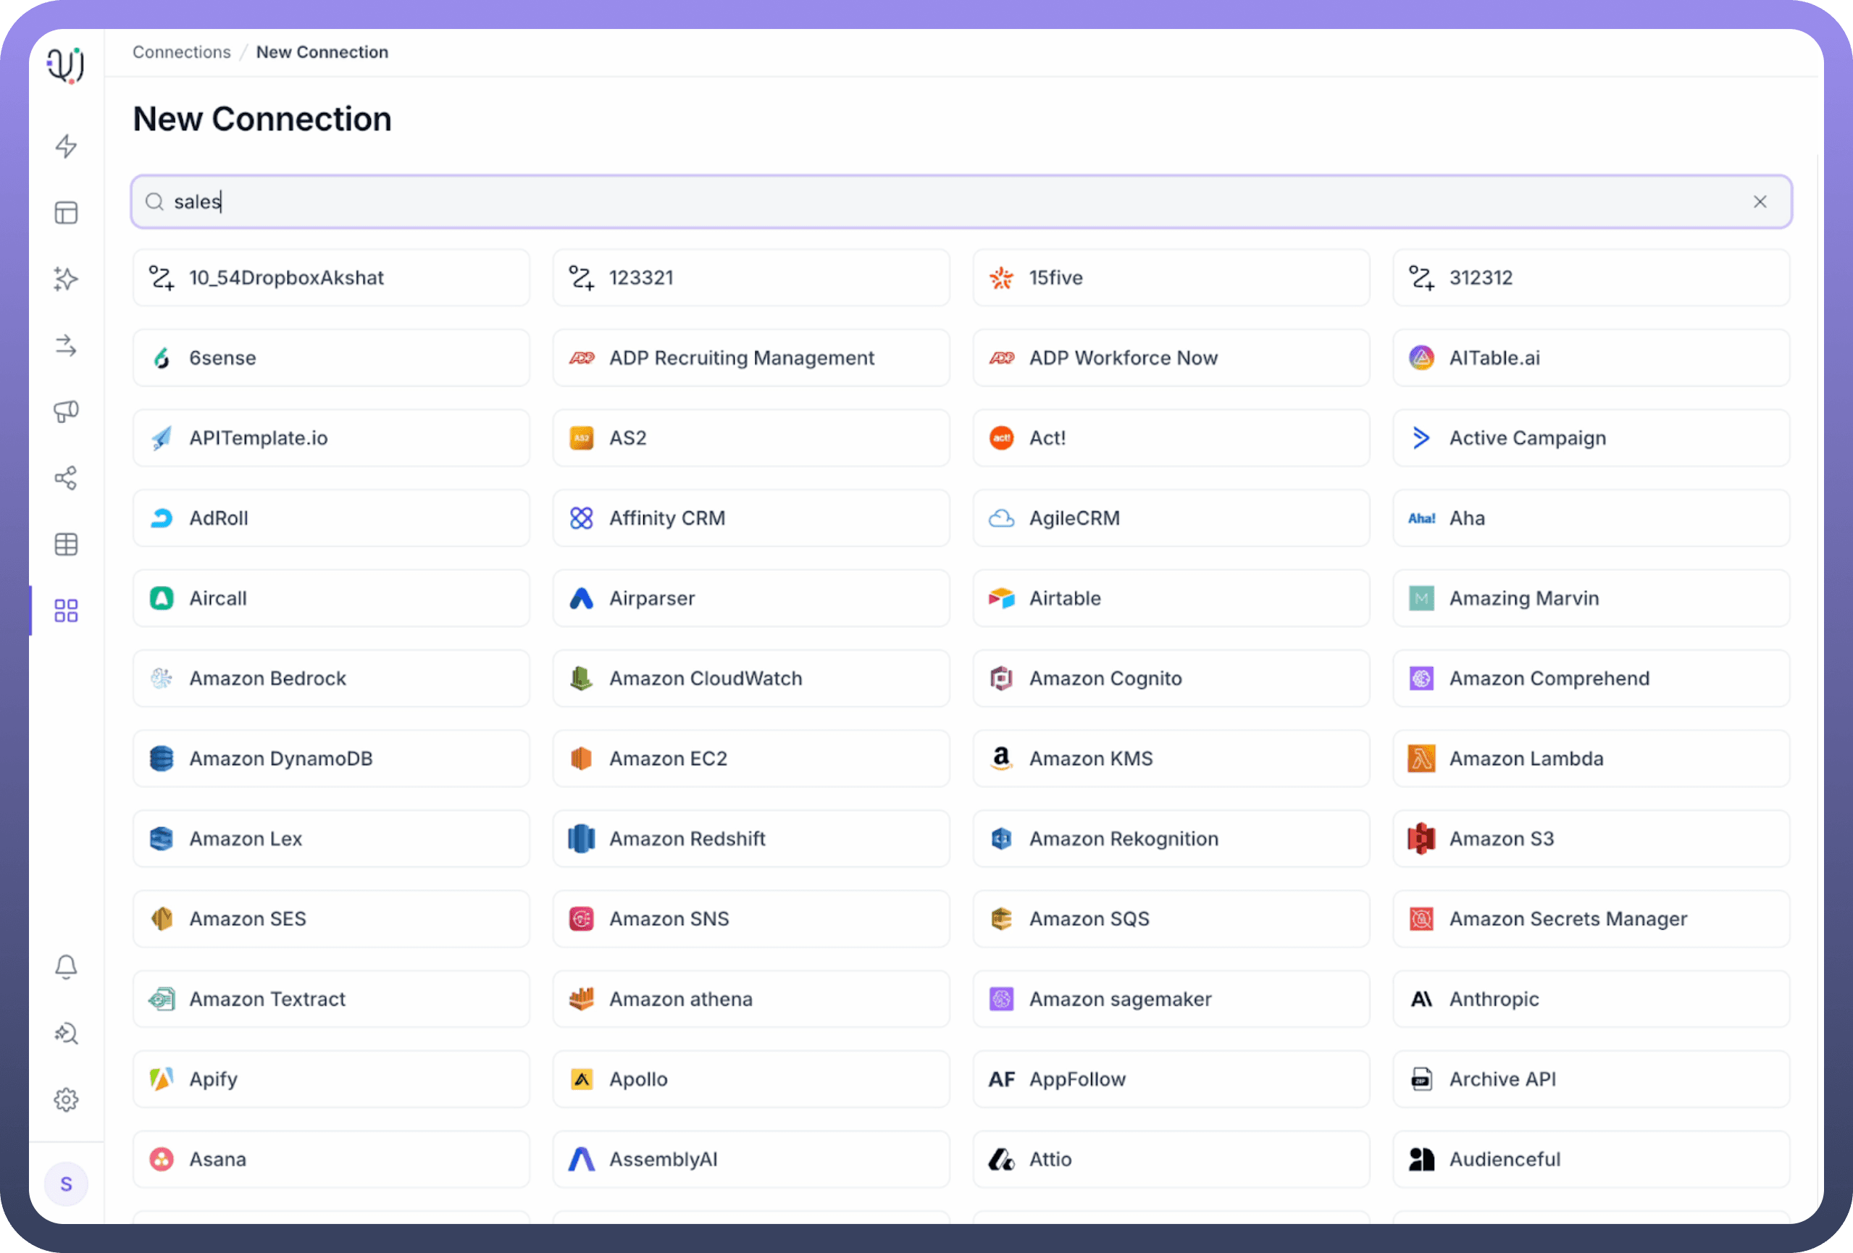Image resolution: width=1853 pixels, height=1253 pixels.
Task: Click the lightning bolt sidebar icon
Action: [66, 146]
